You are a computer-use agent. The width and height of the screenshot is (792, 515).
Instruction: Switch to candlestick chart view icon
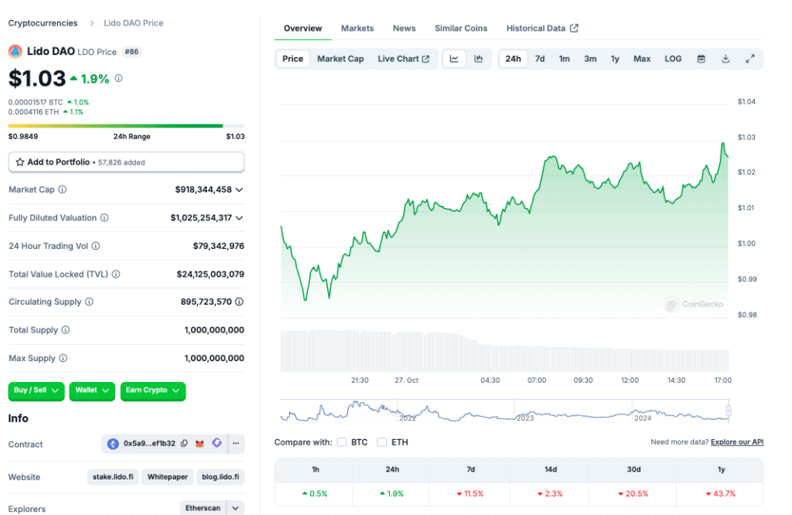pyautogui.click(x=478, y=59)
